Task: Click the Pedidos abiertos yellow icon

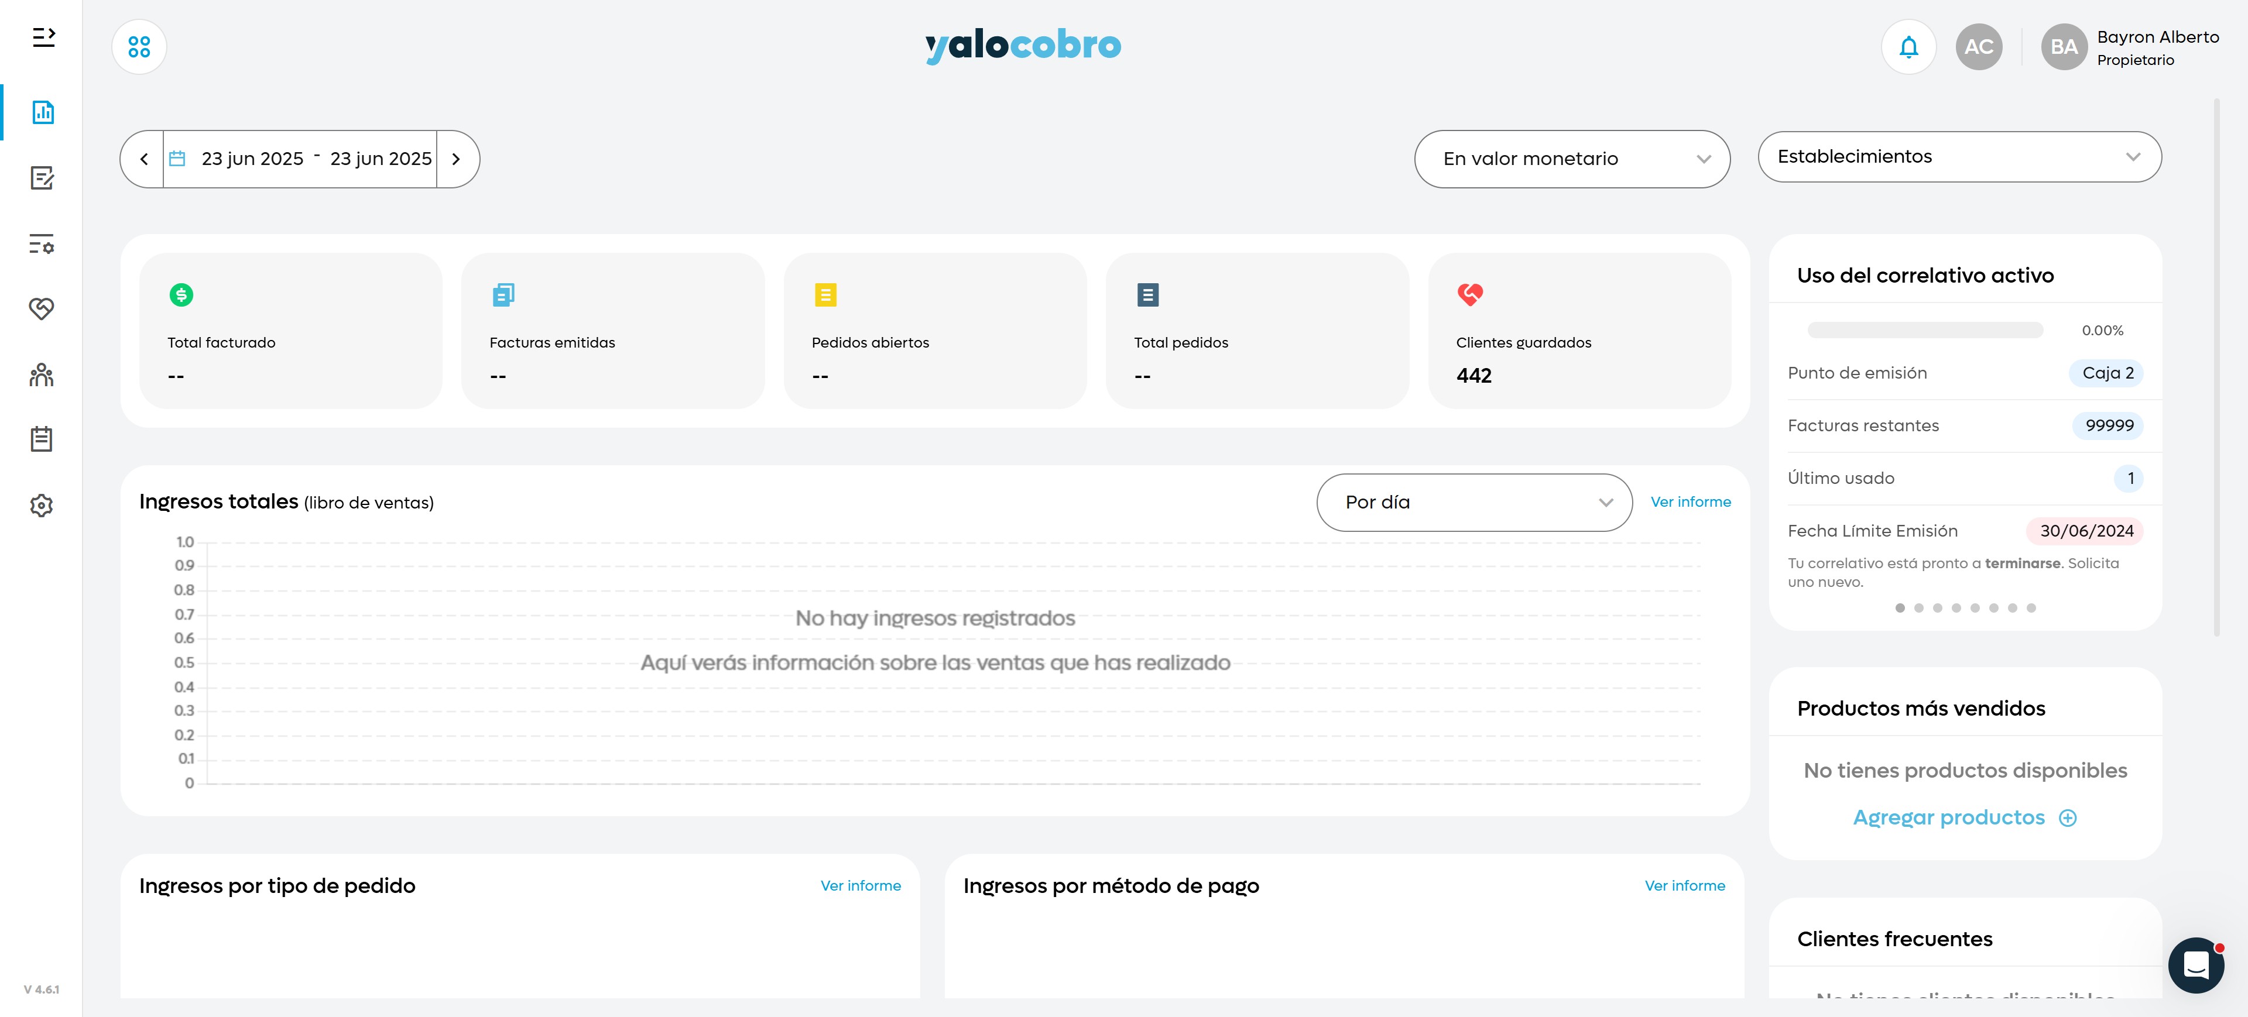Action: point(825,295)
